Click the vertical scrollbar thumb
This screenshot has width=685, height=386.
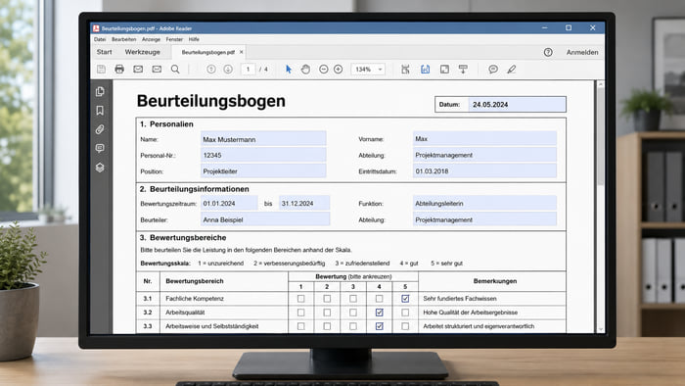[601, 135]
